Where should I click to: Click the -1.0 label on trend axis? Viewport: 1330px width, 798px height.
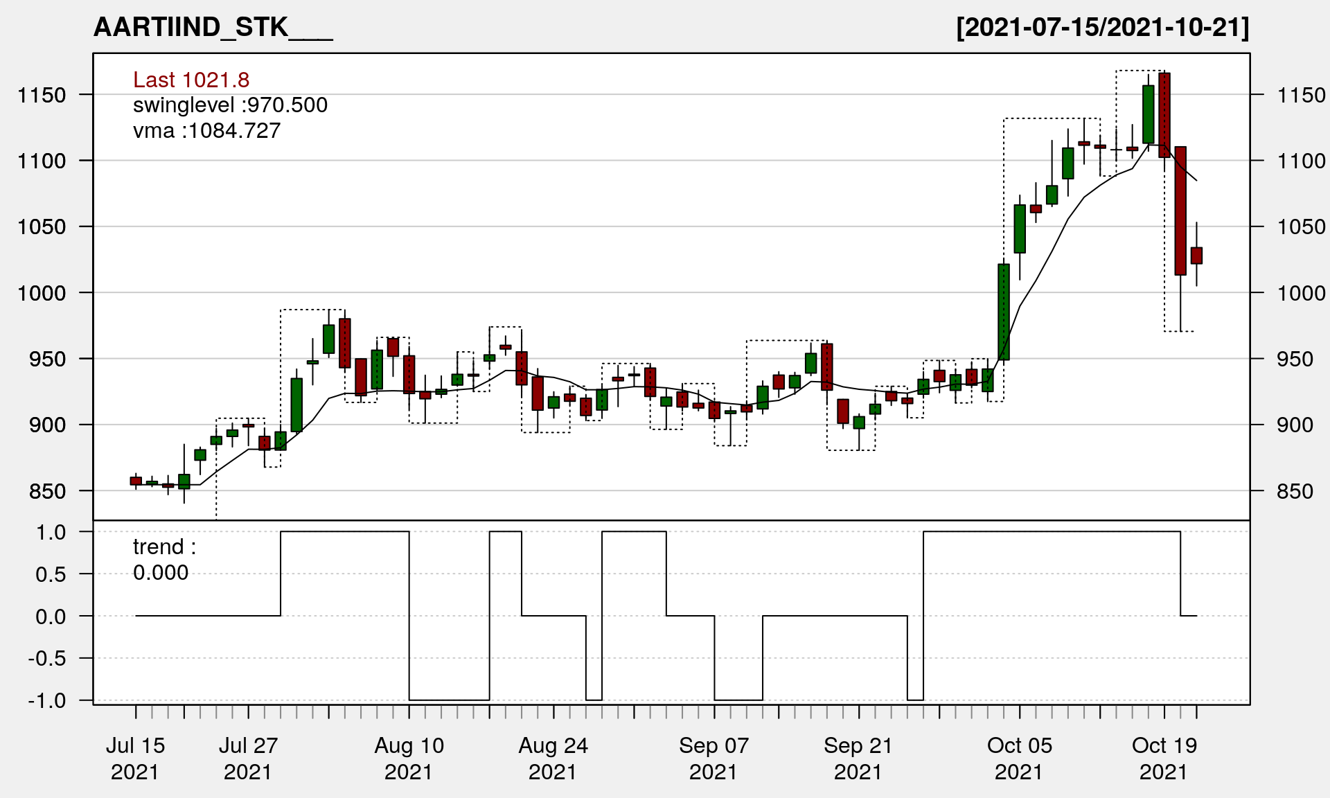pos(47,700)
